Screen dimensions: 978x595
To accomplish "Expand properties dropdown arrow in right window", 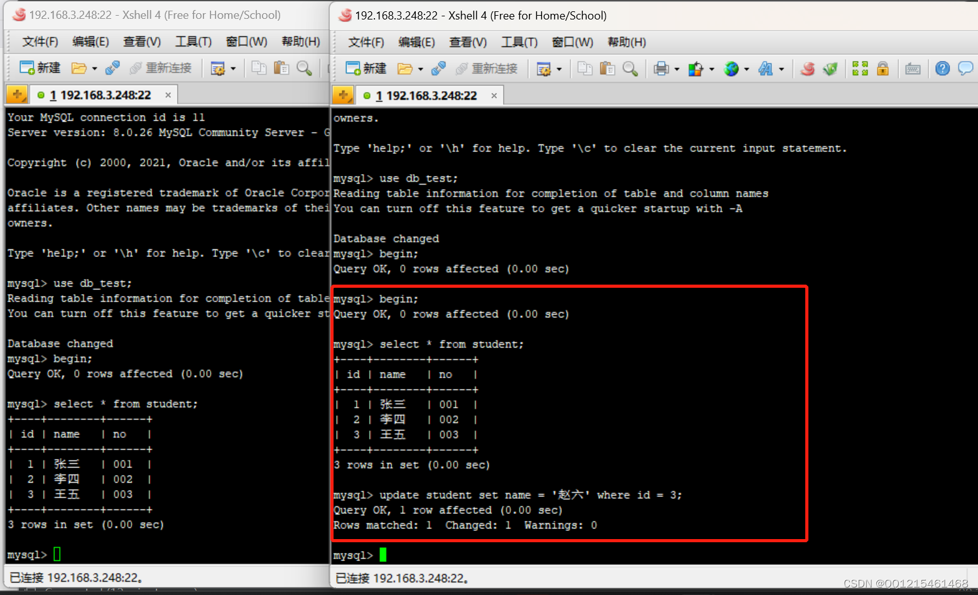I will pos(559,69).
